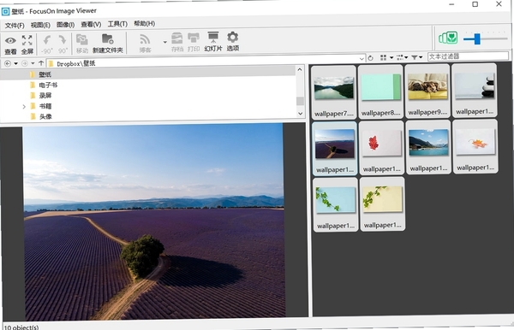Switch to 全屏 fullscreen mode
The width and height of the screenshot is (514, 330).
coord(27,44)
